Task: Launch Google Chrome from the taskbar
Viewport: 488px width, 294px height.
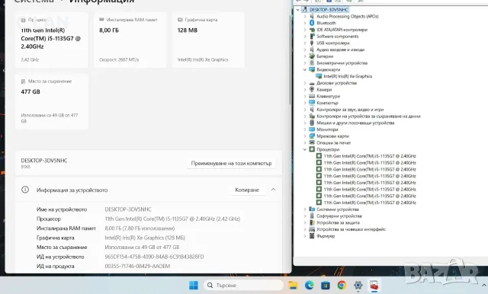Action: (x=342, y=285)
